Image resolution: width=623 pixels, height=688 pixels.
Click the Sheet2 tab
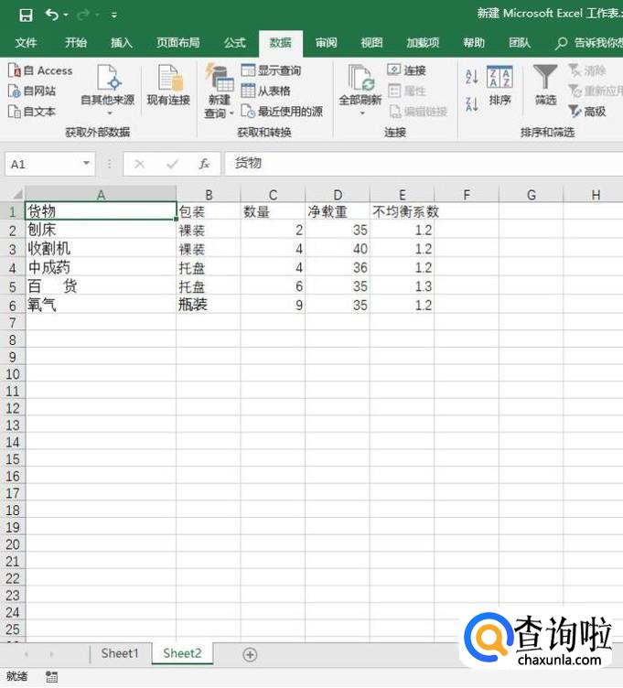click(x=183, y=653)
